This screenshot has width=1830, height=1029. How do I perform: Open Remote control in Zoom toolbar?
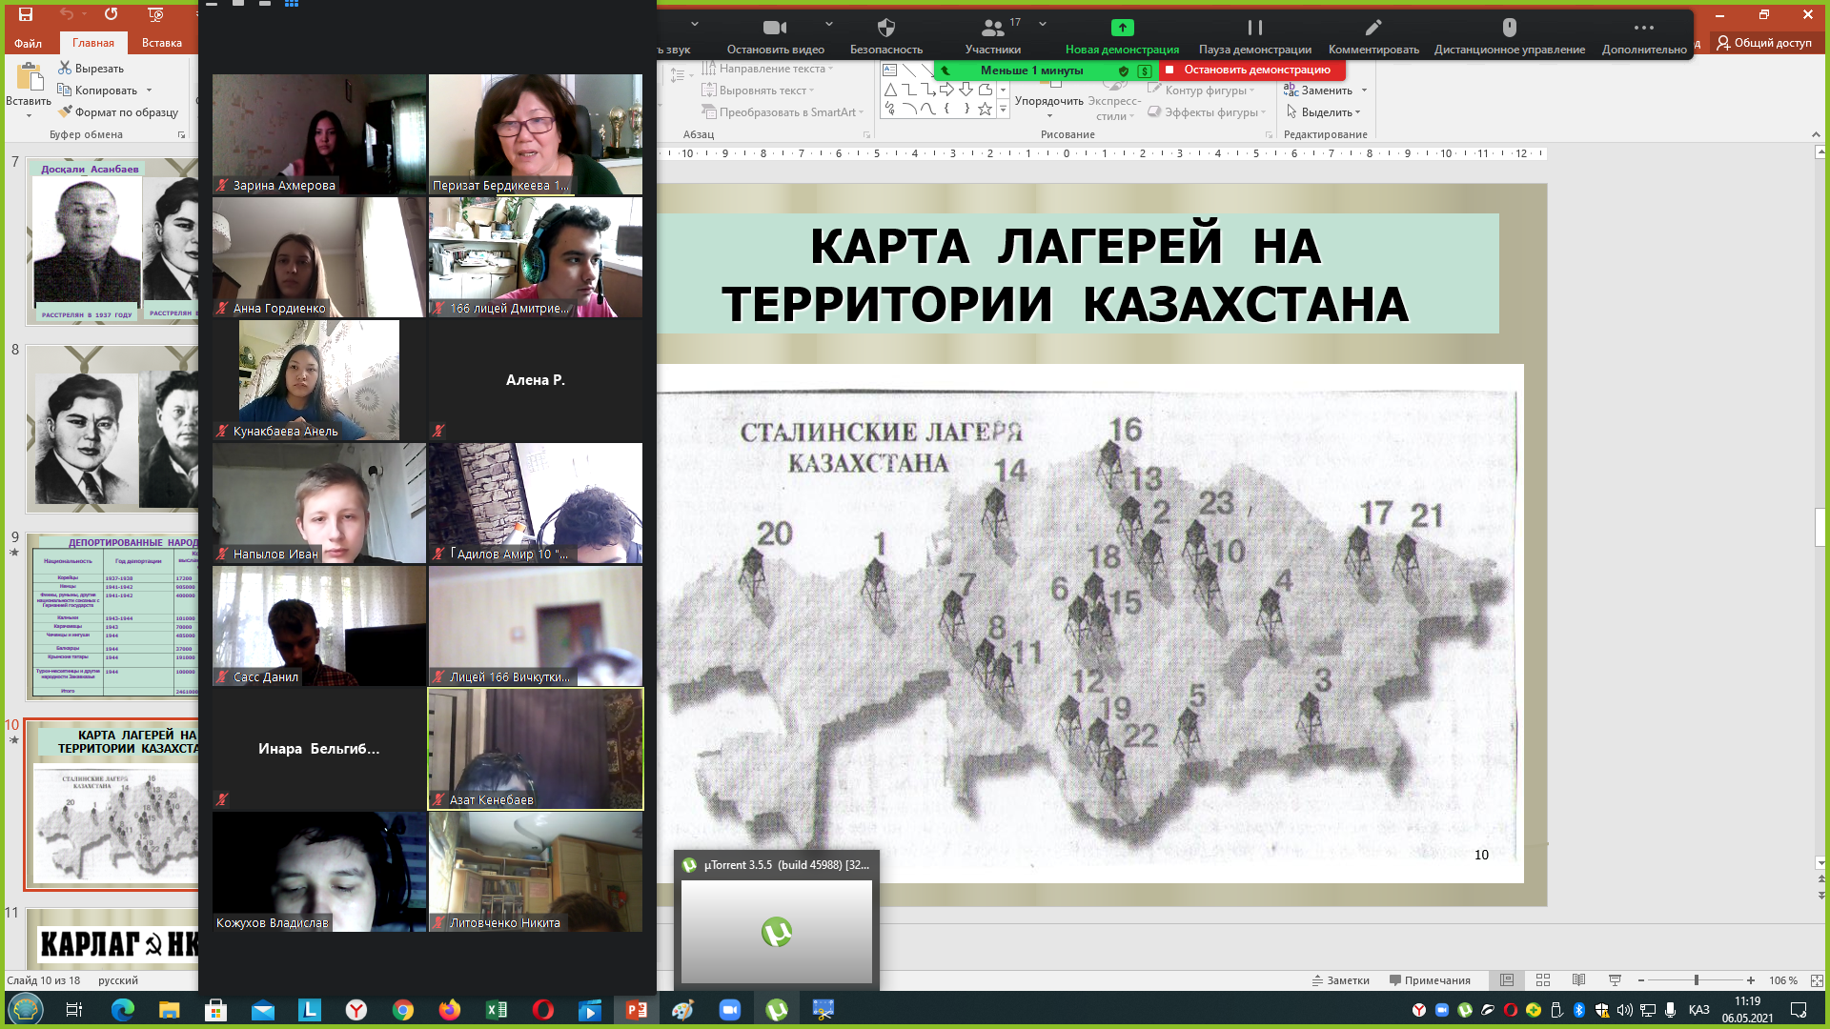[x=1509, y=28]
